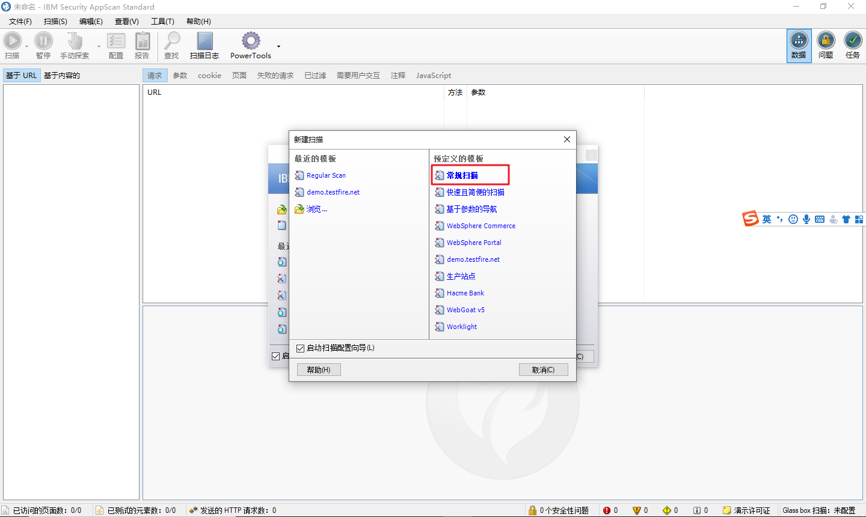This screenshot has width=866, height=517.
Task: Choose WebSphere Portal template
Action: coord(474,243)
